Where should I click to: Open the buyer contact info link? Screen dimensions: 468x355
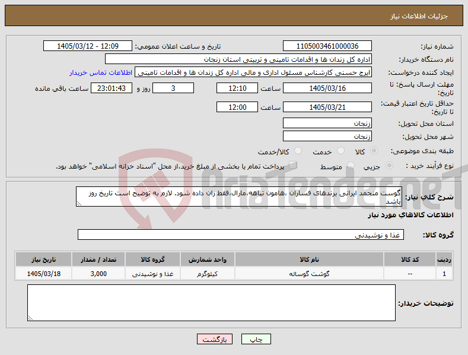click(101, 72)
